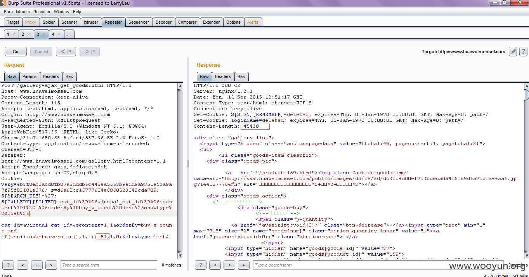Switch to the Decoder tab
The width and height of the screenshot is (529, 277).
click(164, 22)
